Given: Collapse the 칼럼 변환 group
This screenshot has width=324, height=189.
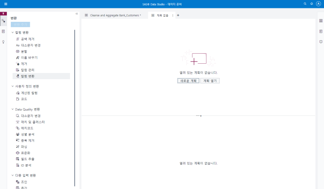Looking at the screenshot, I should [13, 32].
